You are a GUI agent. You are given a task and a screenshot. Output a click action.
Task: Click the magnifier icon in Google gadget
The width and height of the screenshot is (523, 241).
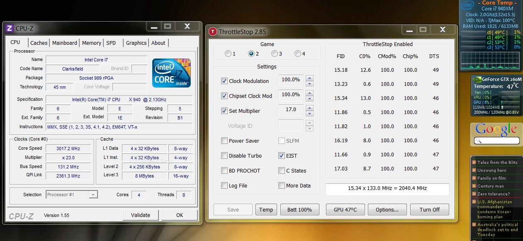coord(478,141)
